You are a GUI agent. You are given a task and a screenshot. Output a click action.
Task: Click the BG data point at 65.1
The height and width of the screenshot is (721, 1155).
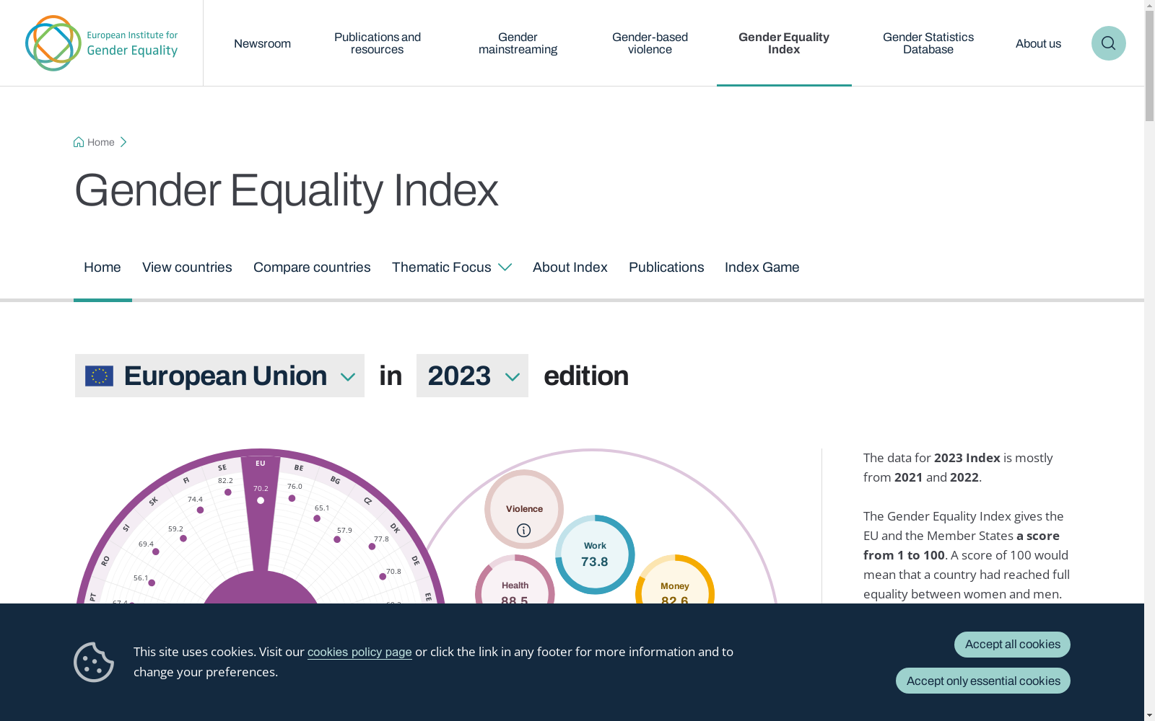317,518
